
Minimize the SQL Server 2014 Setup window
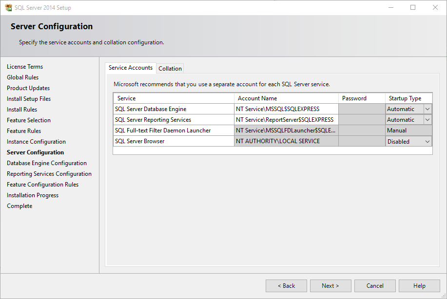click(x=391, y=8)
